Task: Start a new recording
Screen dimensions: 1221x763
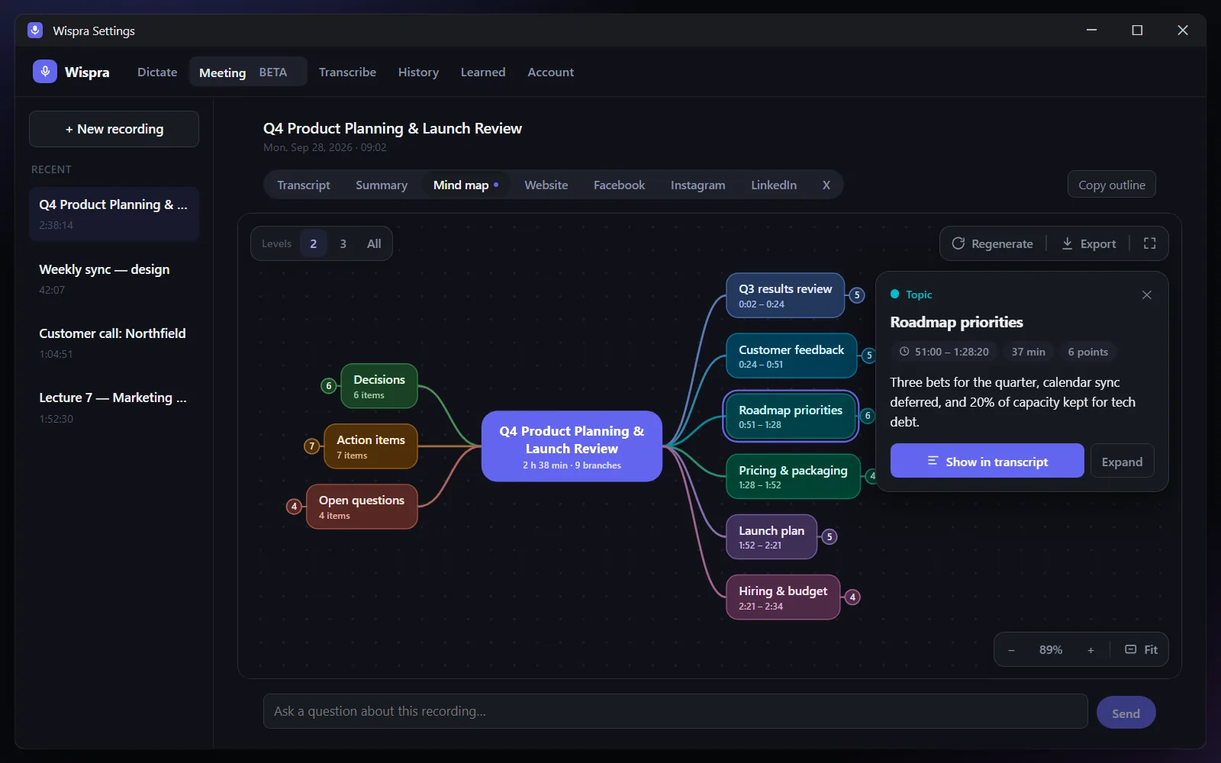Action: coord(114,129)
